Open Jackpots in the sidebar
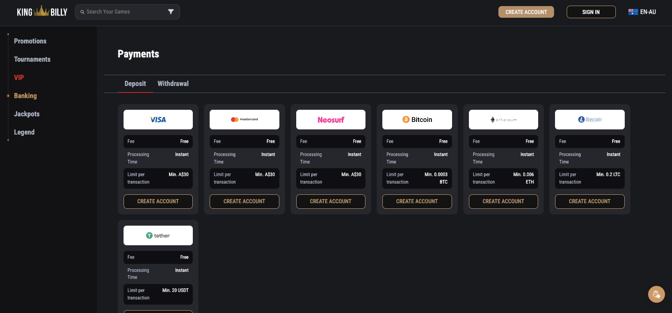The height and width of the screenshot is (313, 672). [27, 114]
